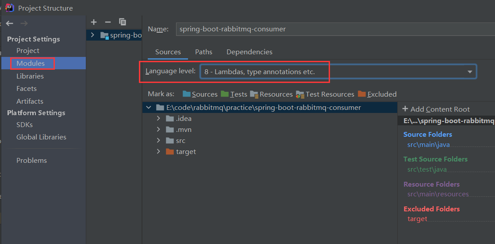Open the Language level dropdown
495x244 pixels.
tap(338, 72)
